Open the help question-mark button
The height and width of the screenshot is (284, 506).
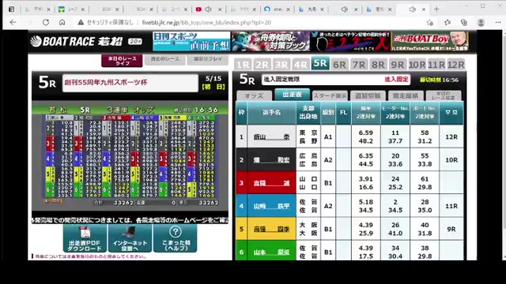175,238
